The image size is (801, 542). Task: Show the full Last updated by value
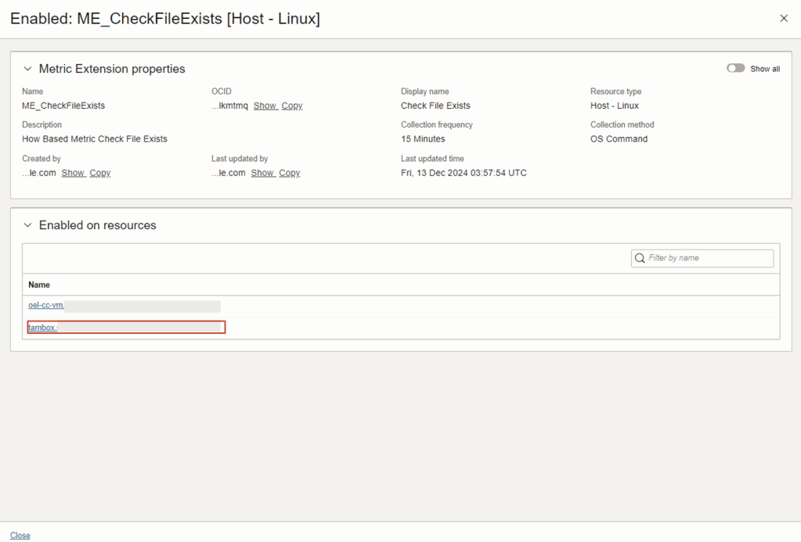[x=262, y=173]
